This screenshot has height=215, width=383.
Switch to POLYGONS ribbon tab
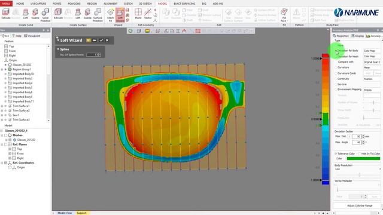[74, 4]
